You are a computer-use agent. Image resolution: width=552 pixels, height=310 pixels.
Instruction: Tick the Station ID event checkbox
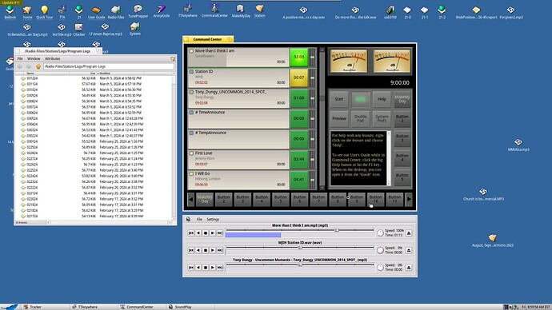[191, 71]
